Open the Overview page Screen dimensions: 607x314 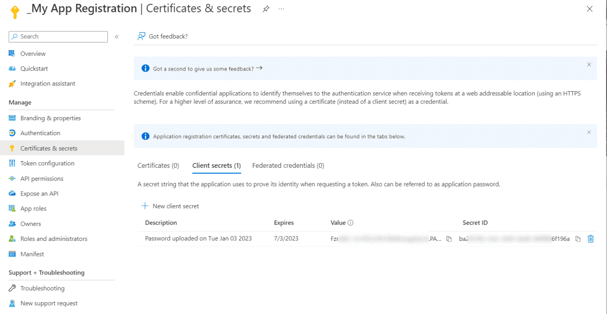pyautogui.click(x=33, y=53)
